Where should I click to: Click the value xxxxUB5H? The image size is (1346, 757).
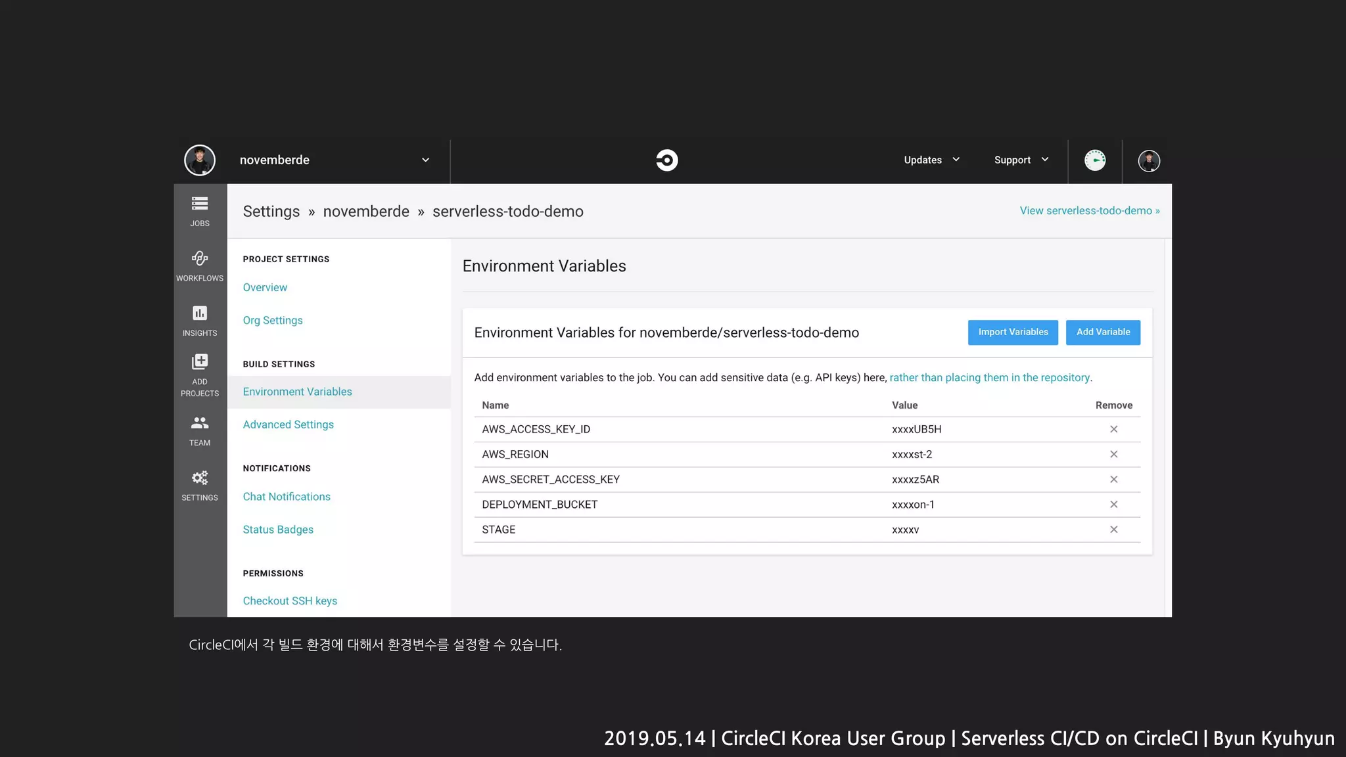tap(916, 429)
